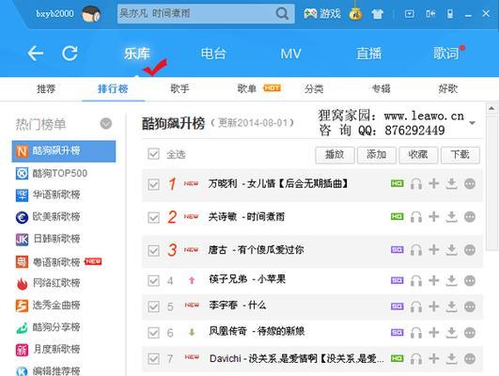499x376 pixels.
Task: Select the 歌单 sub-tab
Action: (246, 88)
